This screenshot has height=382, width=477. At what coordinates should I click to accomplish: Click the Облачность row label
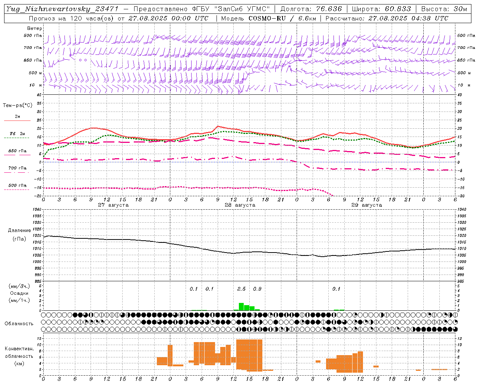(x=19, y=323)
